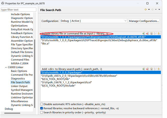Enable Disable automatic RTS selection checkbox
The height and width of the screenshot is (118, 167).
click(42, 104)
